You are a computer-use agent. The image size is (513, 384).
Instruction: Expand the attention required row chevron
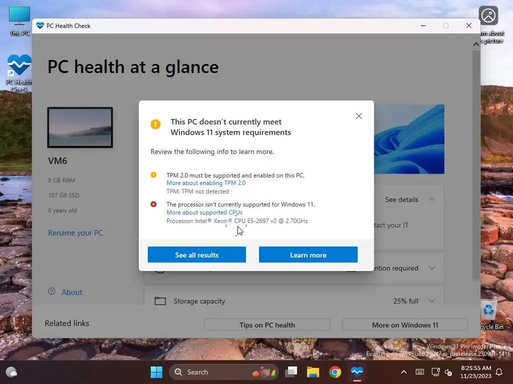(432, 268)
